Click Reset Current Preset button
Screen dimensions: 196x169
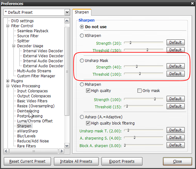pyautogui.click(x=27, y=161)
